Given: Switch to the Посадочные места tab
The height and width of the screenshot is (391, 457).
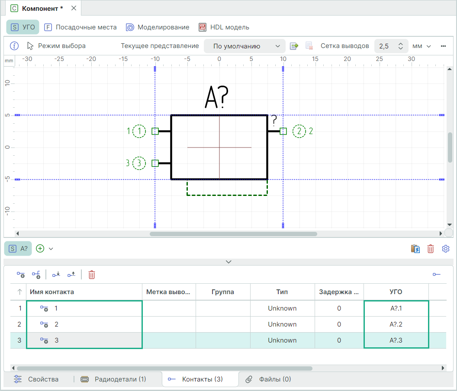Looking at the screenshot, I should pos(80,27).
